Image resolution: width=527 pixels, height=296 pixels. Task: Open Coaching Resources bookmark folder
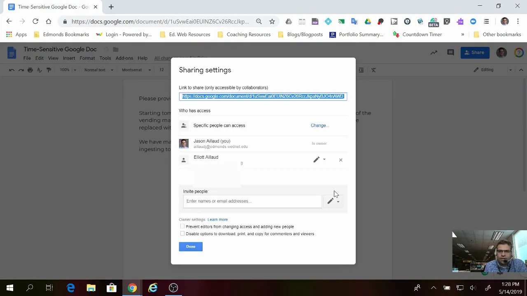point(244,35)
